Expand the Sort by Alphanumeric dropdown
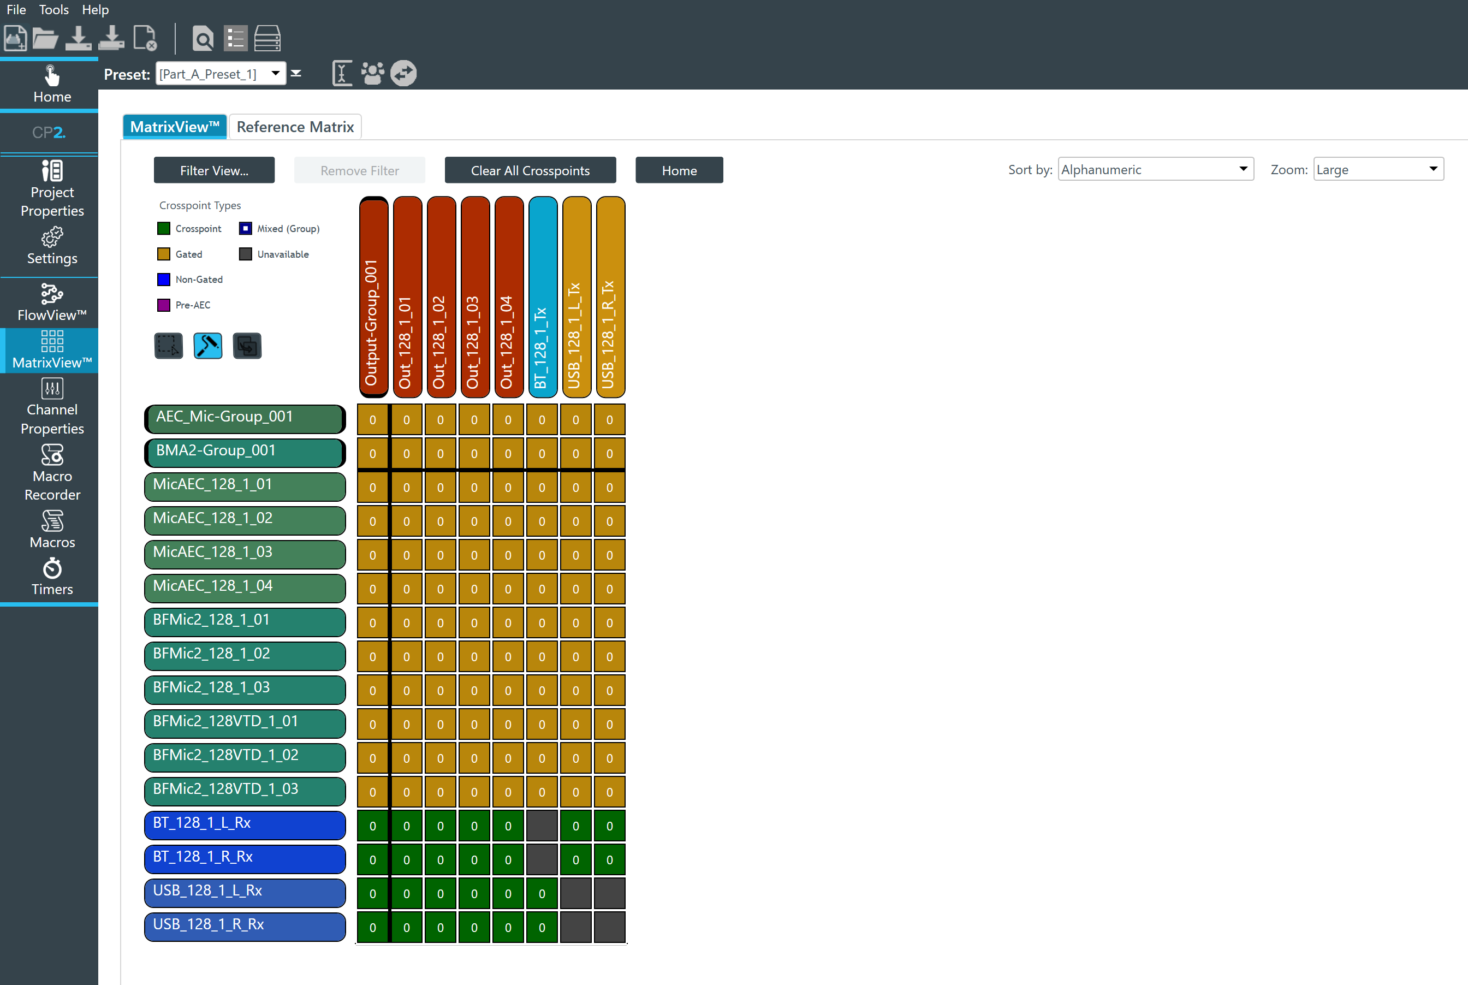1468x985 pixels. pyautogui.click(x=1243, y=169)
